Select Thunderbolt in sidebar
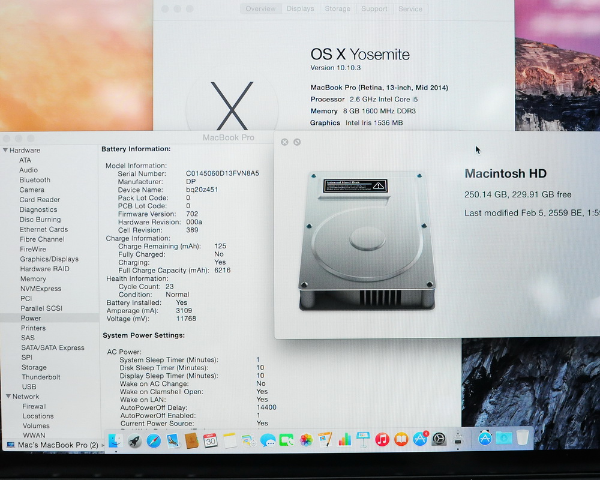This screenshot has height=480, width=600. point(41,377)
